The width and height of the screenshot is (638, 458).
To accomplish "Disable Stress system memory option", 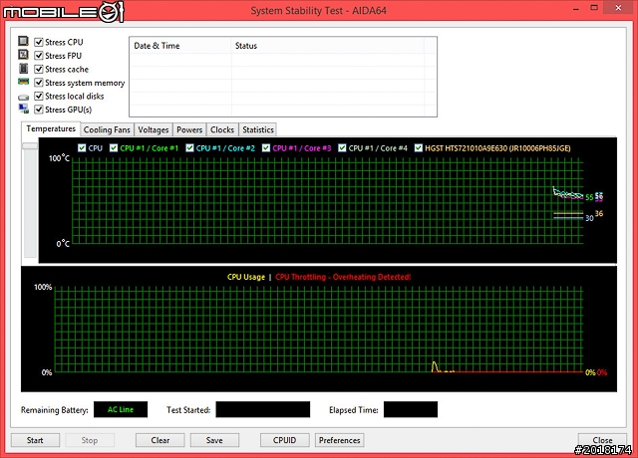I will pos(39,83).
